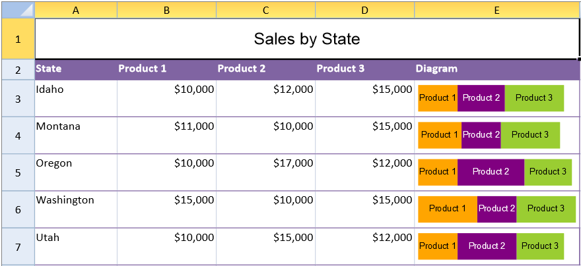Viewport: 581px width, 266px height.
Task: Select column C header
Action: [x=265, y=11]
